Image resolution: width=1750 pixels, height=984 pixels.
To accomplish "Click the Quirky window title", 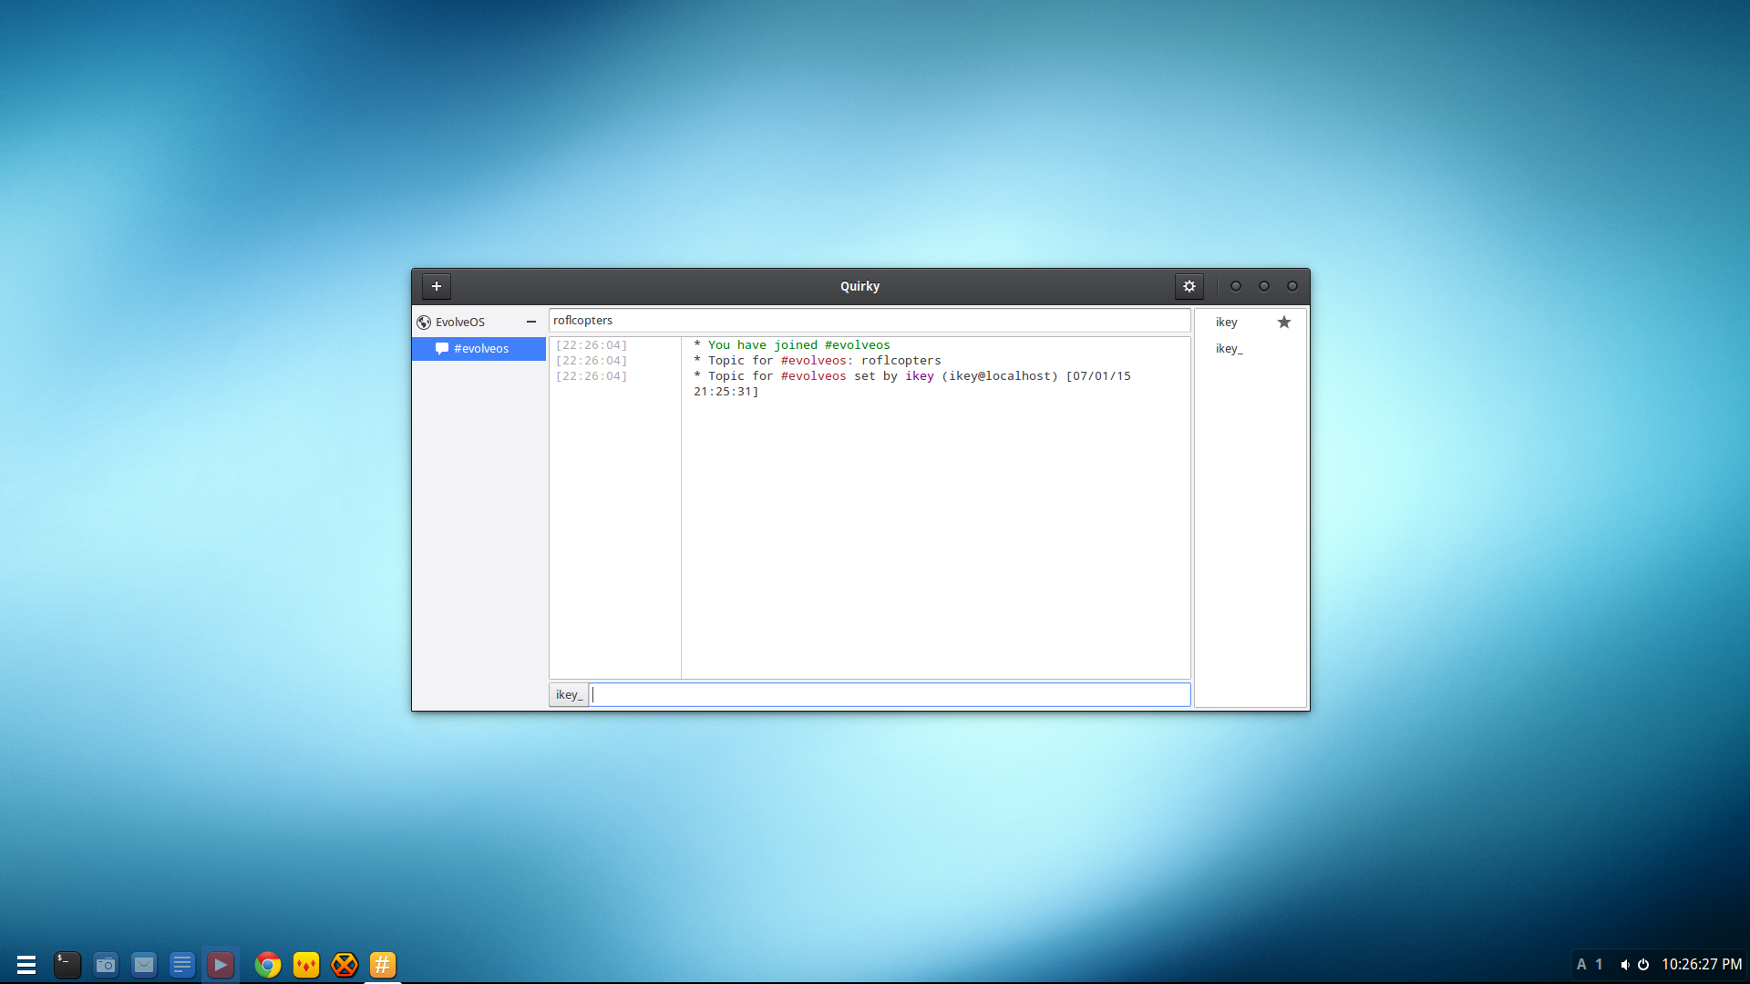I will coord(860,286).
